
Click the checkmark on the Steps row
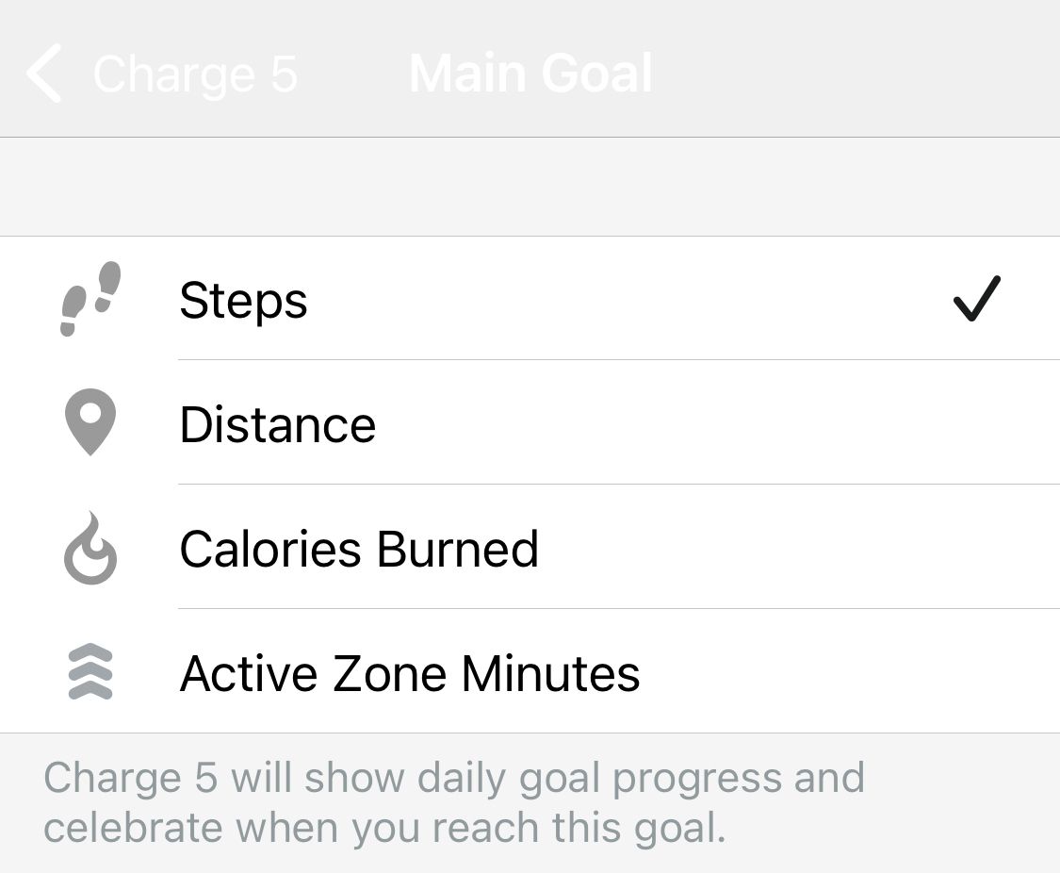pyautogui.click(x=976, y=300)
